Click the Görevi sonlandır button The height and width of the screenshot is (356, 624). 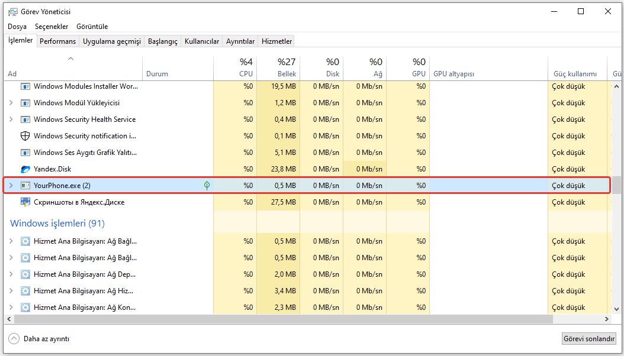click(588, 339)
